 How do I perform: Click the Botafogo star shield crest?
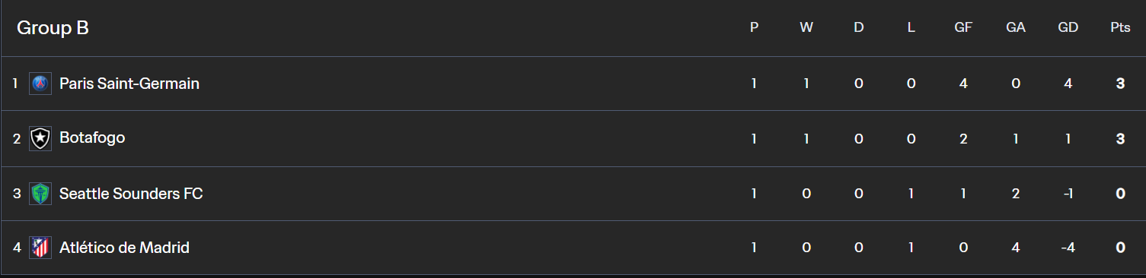[40, 138]
